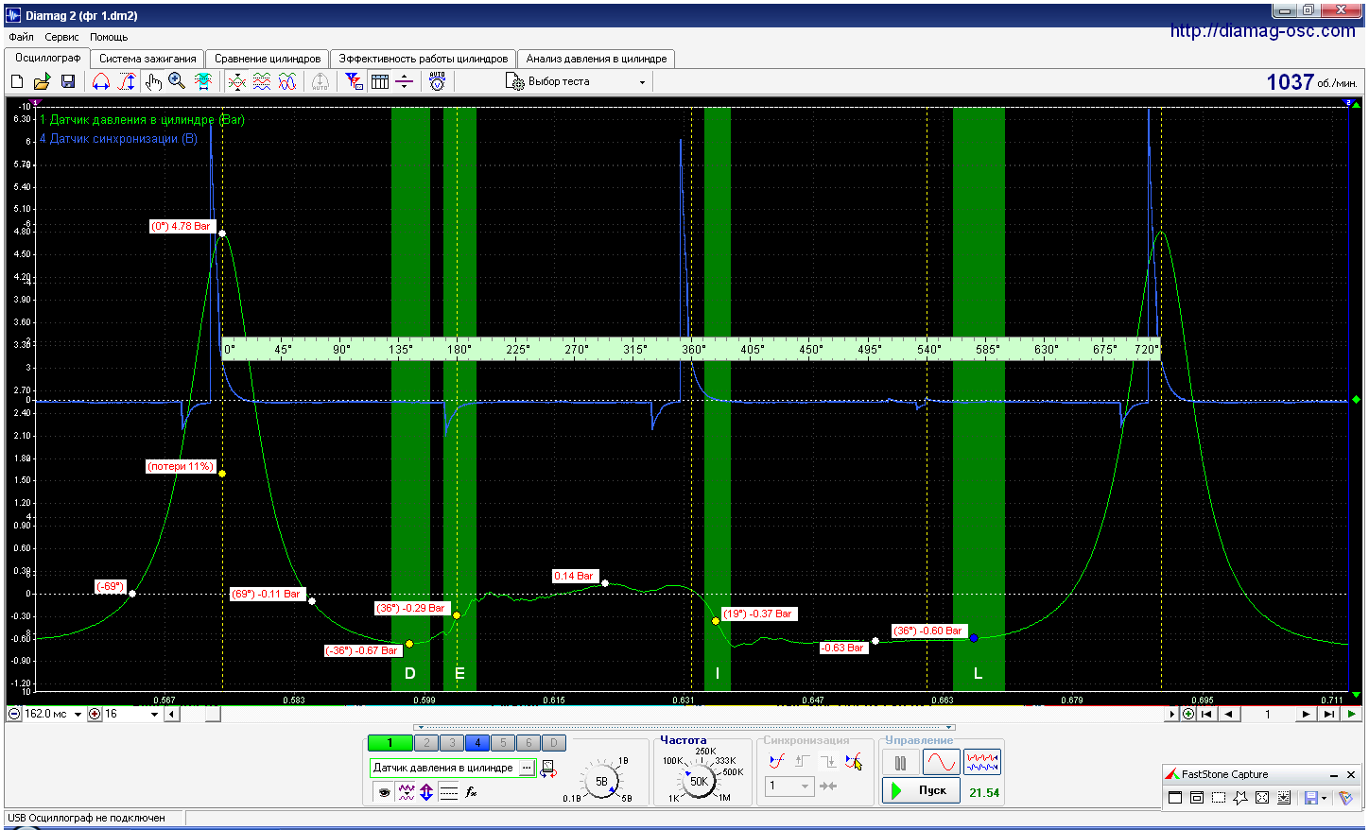
Task: Go to first frame button
Action: [x=1206, y=714]
